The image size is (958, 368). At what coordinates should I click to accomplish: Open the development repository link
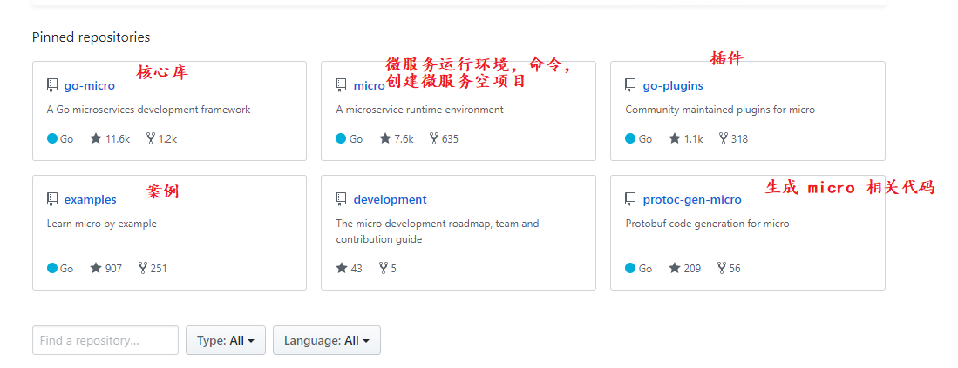click(x=390, y=200)
